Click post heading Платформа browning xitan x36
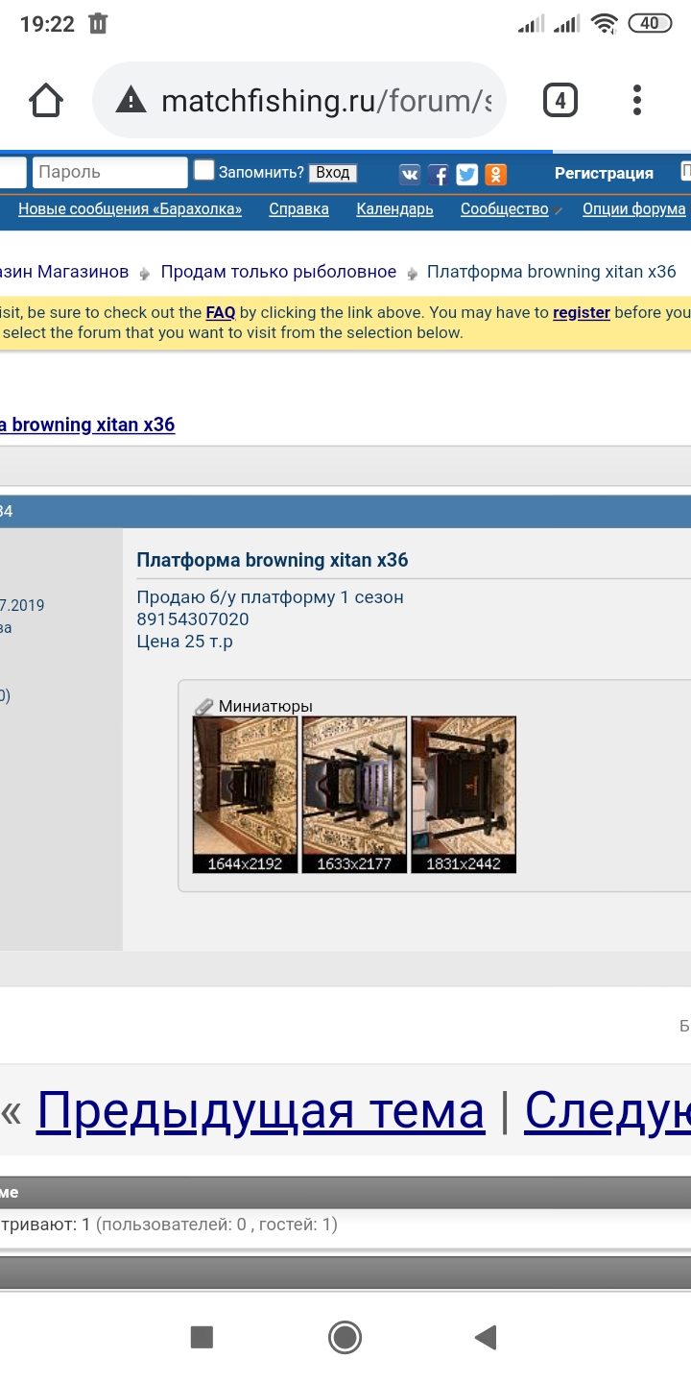 tap(273, 560)
